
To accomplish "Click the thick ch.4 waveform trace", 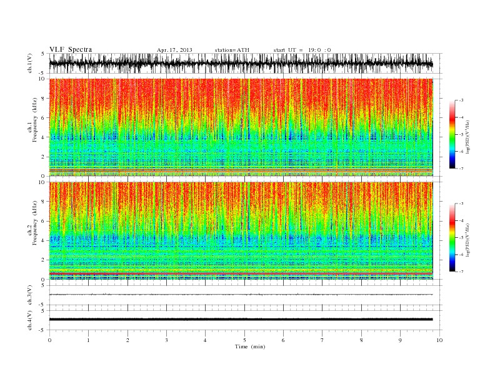I will pos(241,320).
